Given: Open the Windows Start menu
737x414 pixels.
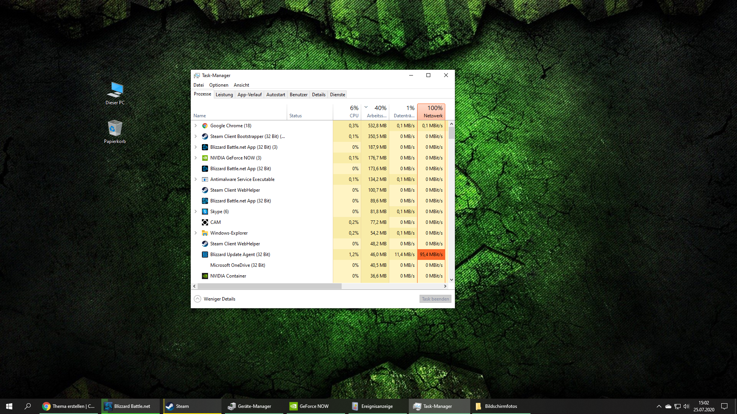Looking at the screenshot, I should tap(9, 406).
